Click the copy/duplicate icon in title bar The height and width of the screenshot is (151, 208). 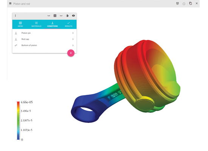tap(191, 3)
